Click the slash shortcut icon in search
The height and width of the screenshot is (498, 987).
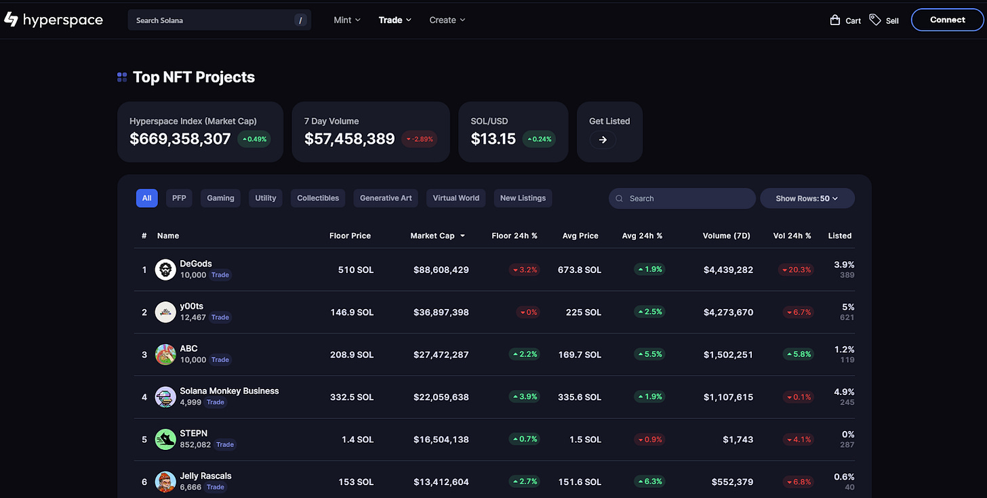301,20
